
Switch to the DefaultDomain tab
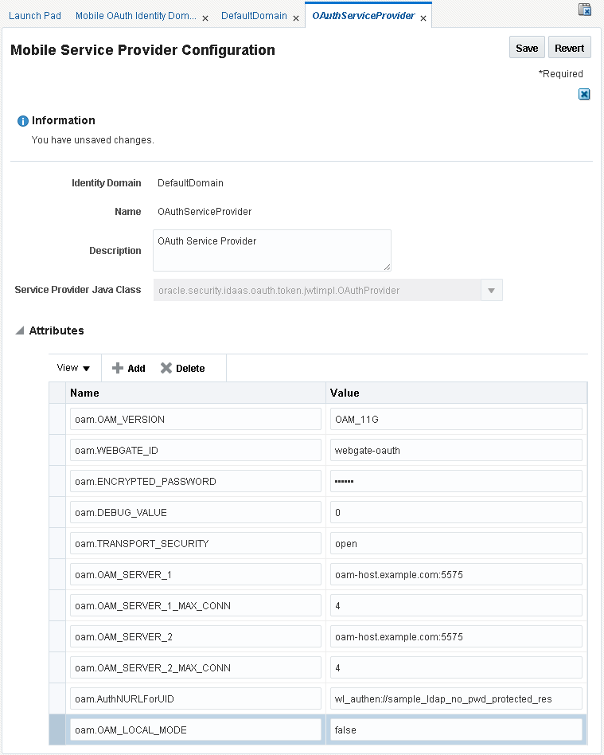click(254, 15)
